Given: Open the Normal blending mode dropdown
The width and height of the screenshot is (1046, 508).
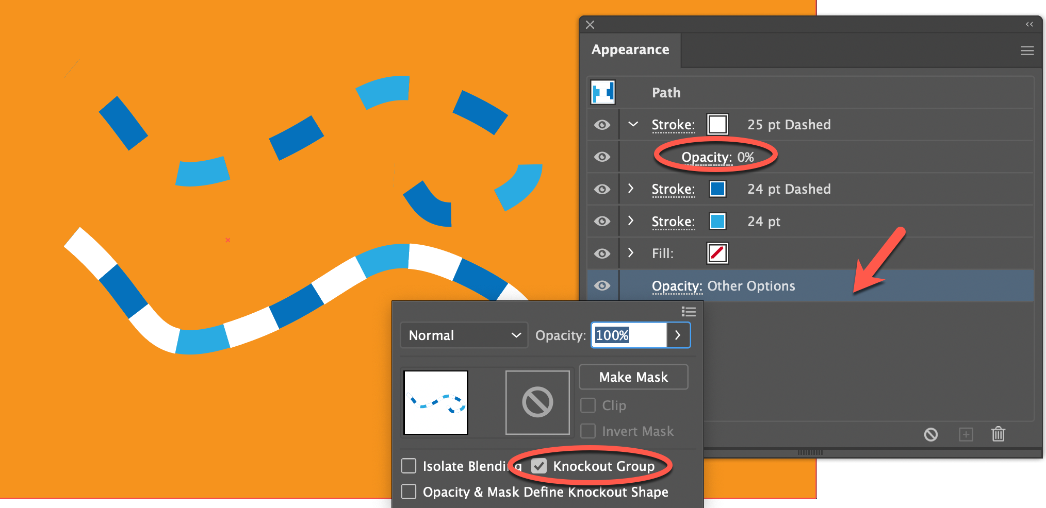Looking at the screenshot, I should [463, 335].
